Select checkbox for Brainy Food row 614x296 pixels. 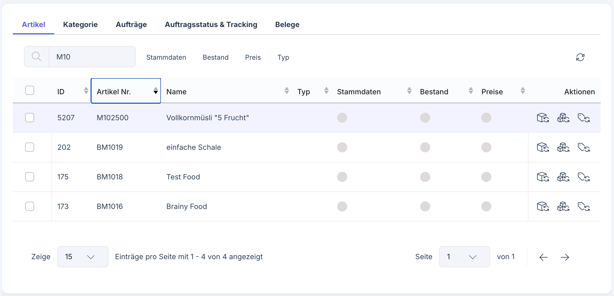pos(30,206)
